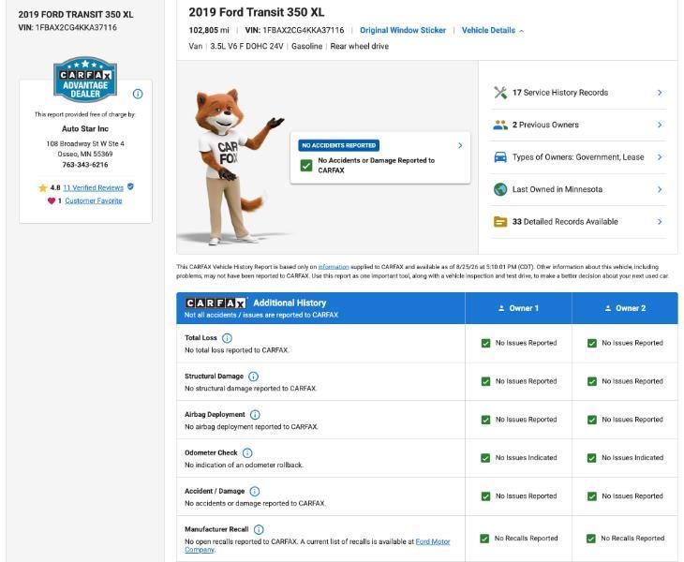The height and width of the screenshot is (562, 684).
Task: Click the Additional History heading
Action: point(290,303)
